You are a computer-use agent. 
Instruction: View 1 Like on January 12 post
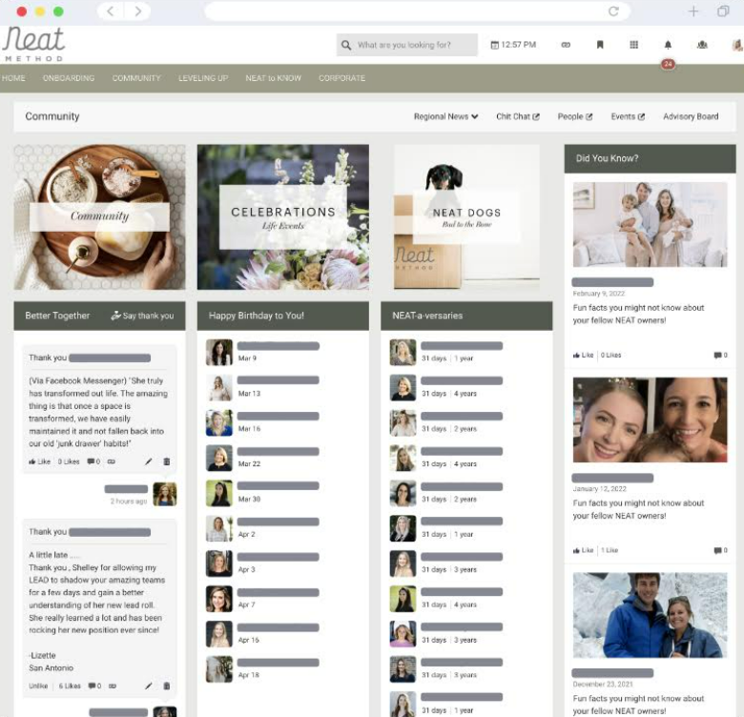point(610,550)
